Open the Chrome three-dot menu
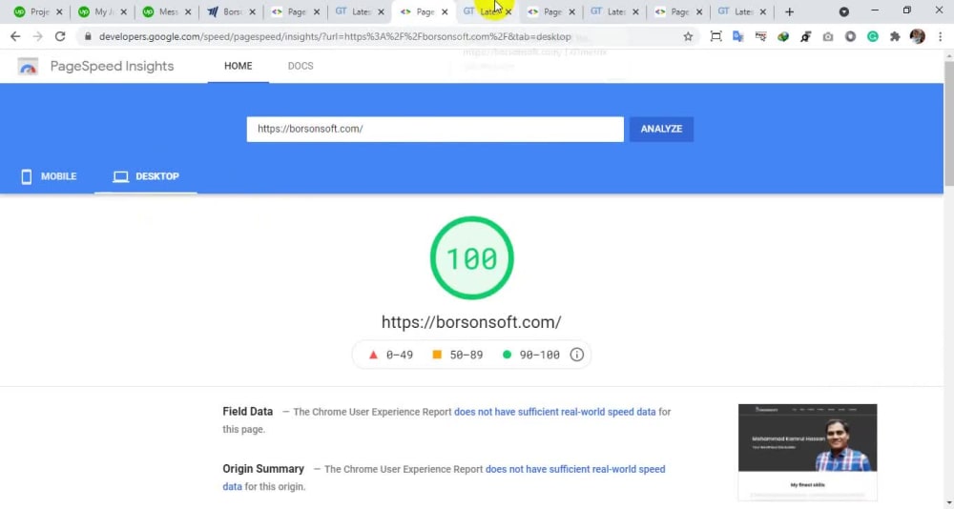This screenshot has height=509, width=954. click(x=940, y=36)
